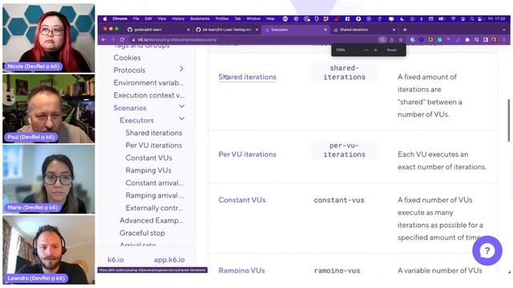Open the k6.io footer link

click(x=115, y=260)
